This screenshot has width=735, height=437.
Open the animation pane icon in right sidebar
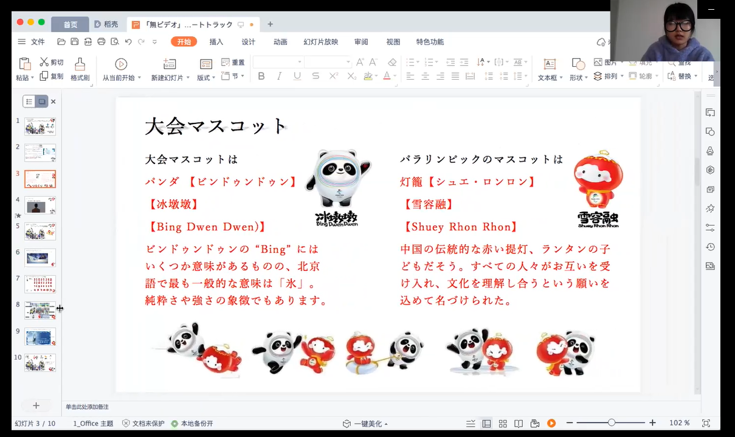(710, 208)
